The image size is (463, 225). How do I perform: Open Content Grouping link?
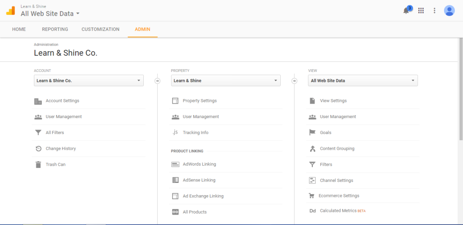(337, 149)
